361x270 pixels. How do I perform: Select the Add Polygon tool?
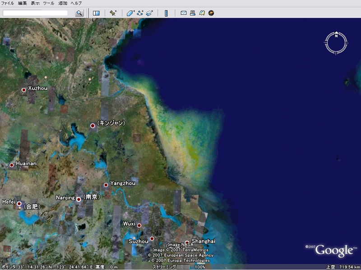point(130,13)
